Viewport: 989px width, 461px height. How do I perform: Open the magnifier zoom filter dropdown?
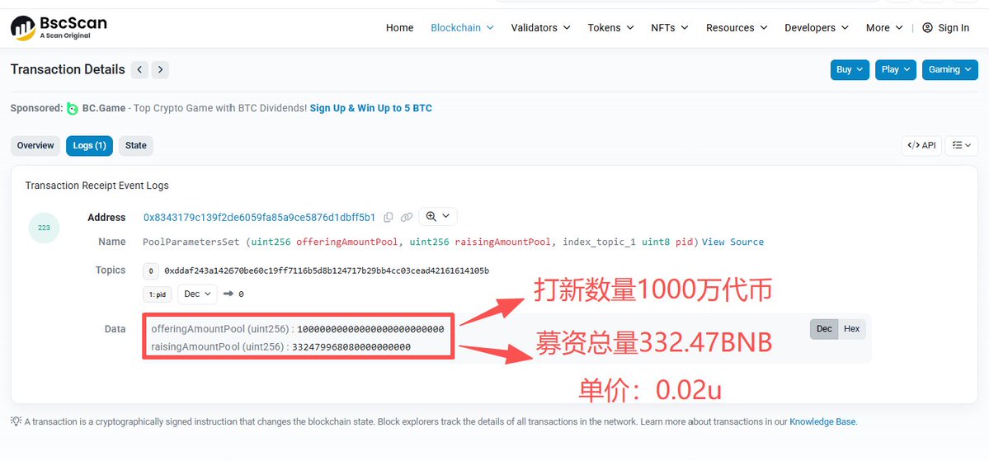coord(438,216)
